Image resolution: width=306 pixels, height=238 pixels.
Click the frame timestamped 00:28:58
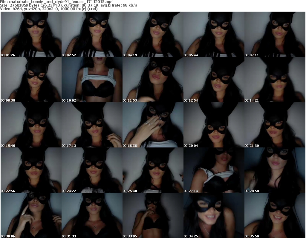[275, 170]
